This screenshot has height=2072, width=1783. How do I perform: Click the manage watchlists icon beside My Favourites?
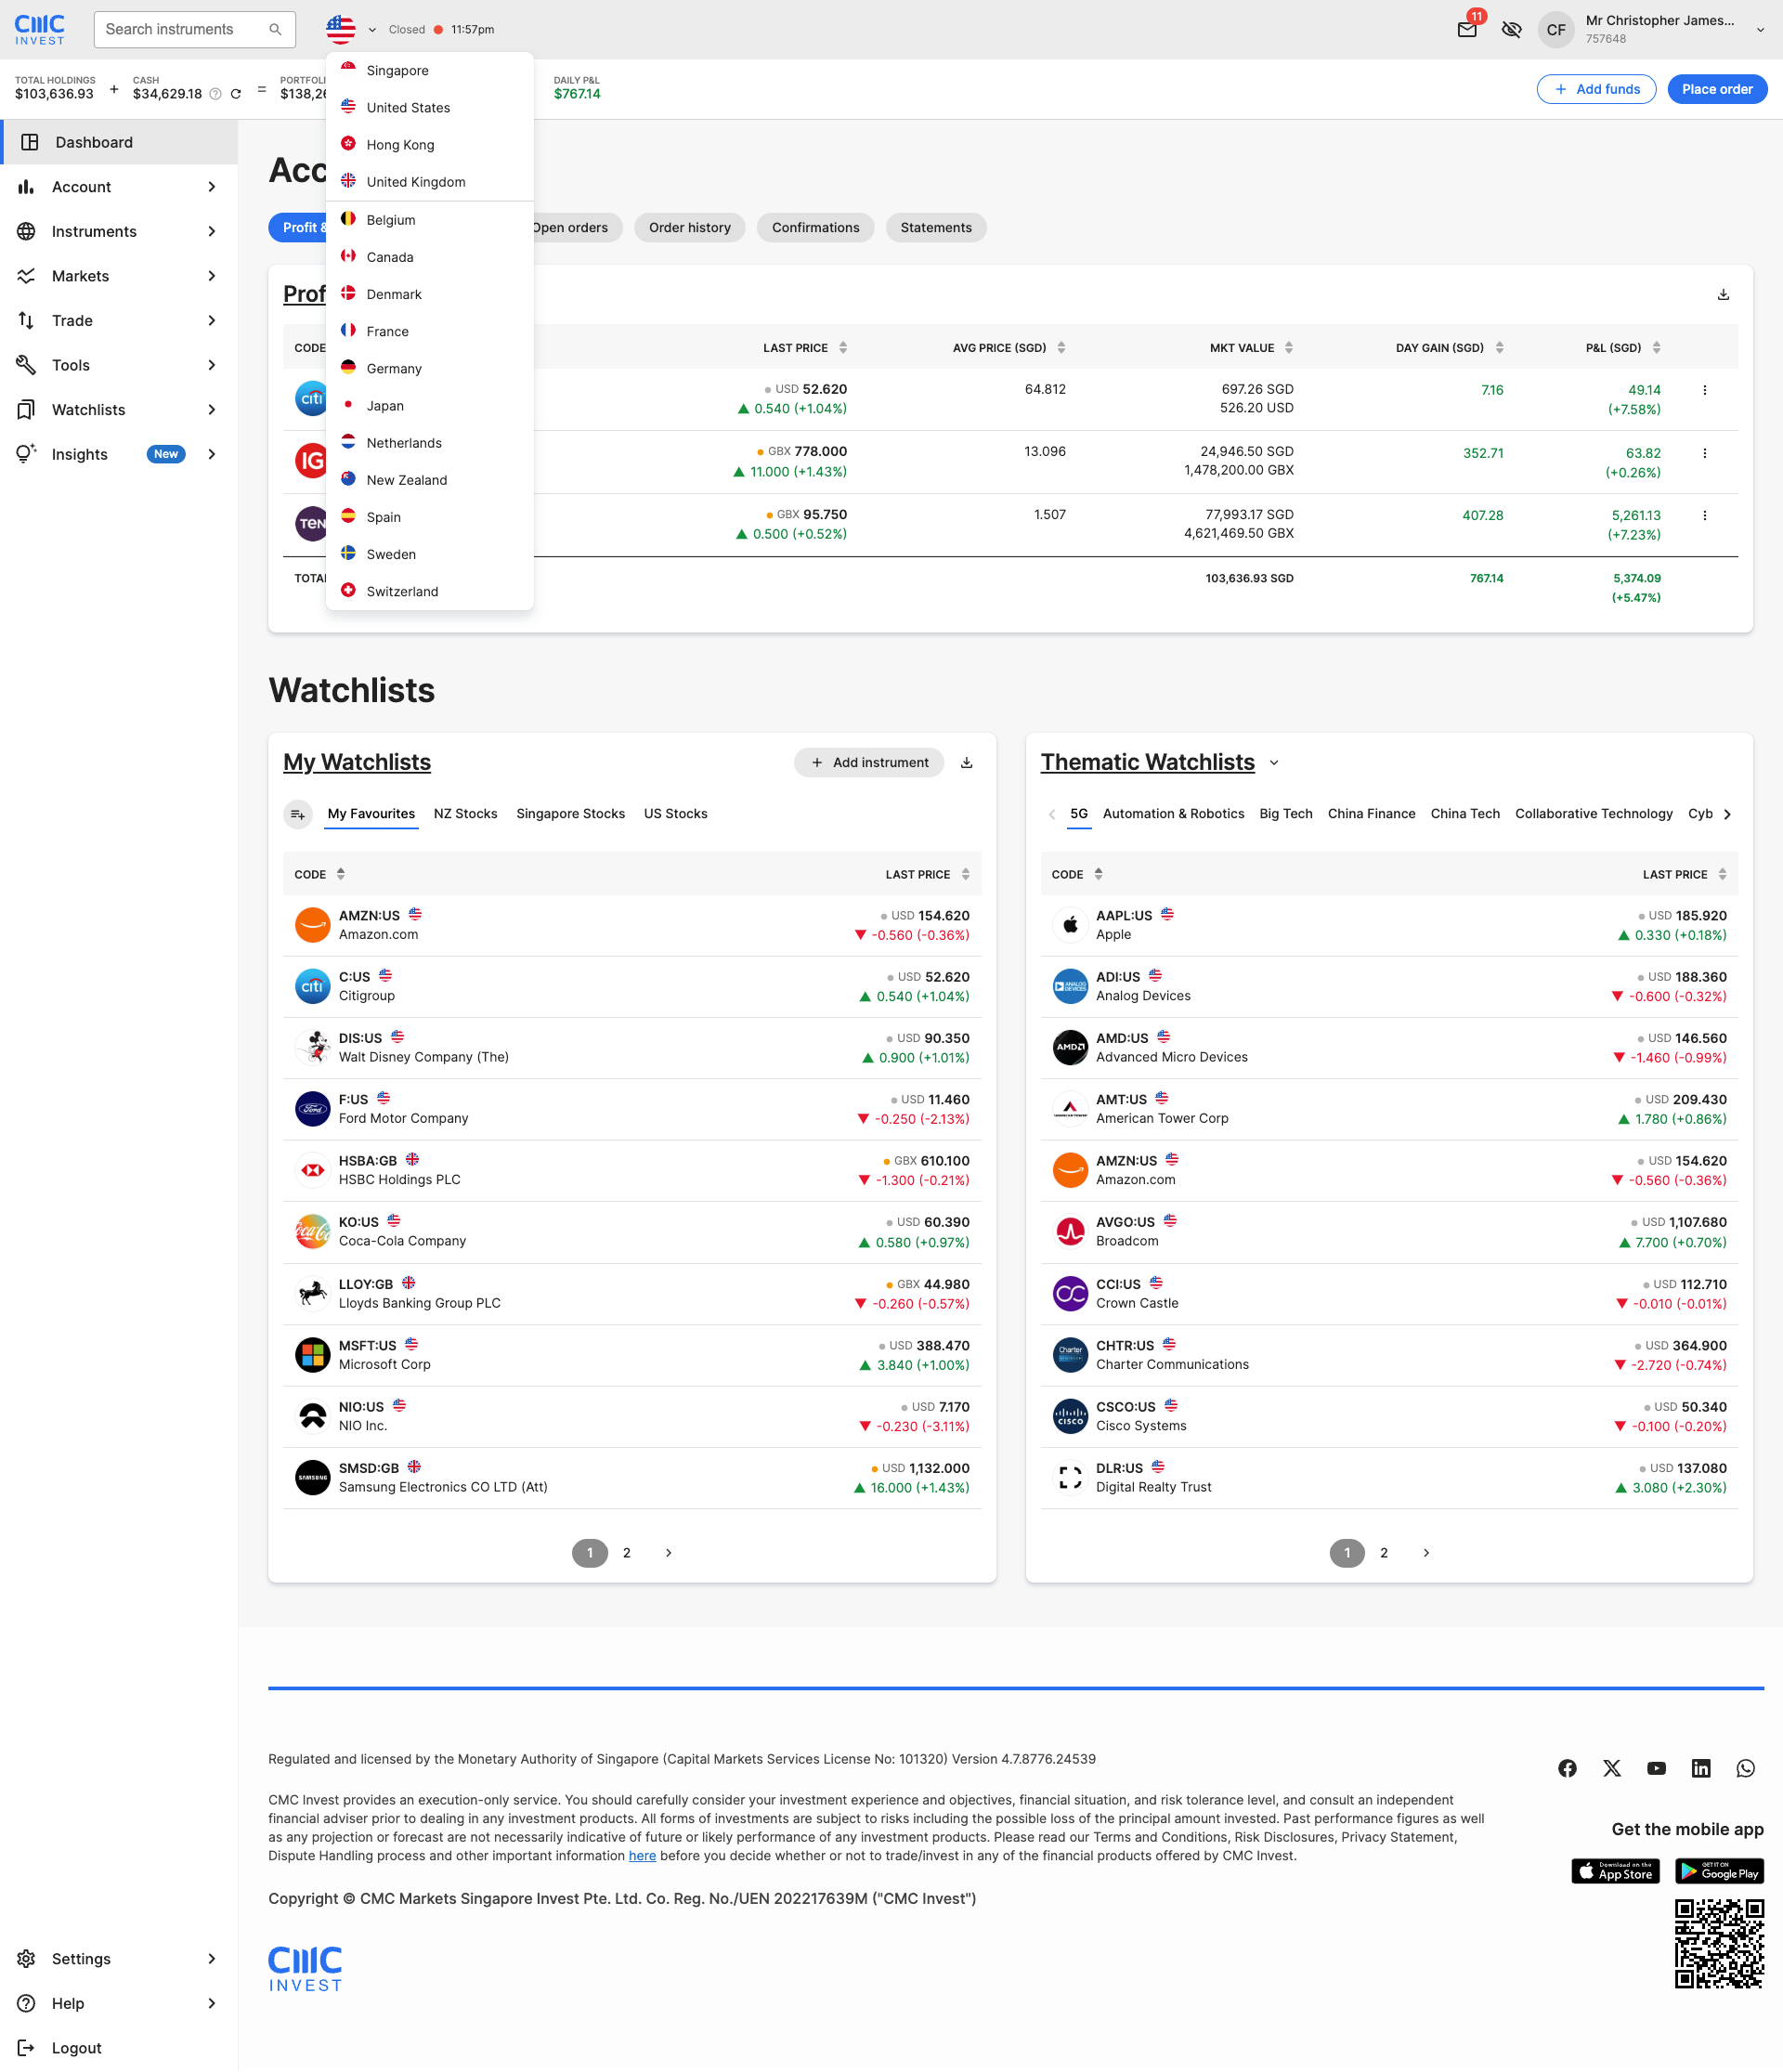tap(297, 814)
